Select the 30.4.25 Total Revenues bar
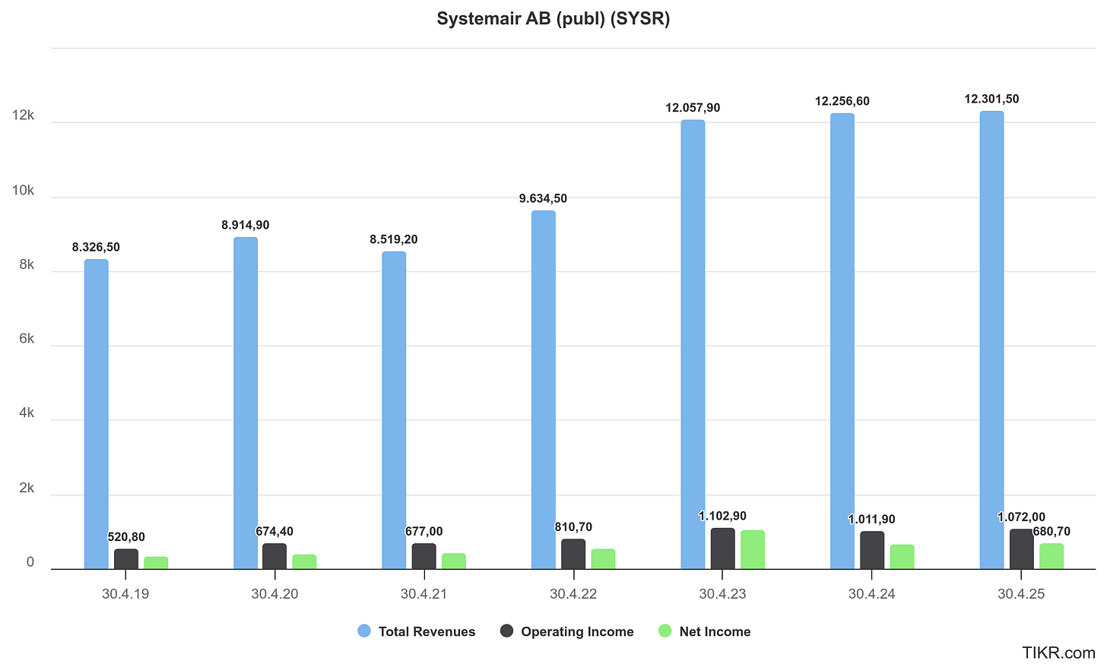The image size is (1107, 664). (x=991, y=340)
